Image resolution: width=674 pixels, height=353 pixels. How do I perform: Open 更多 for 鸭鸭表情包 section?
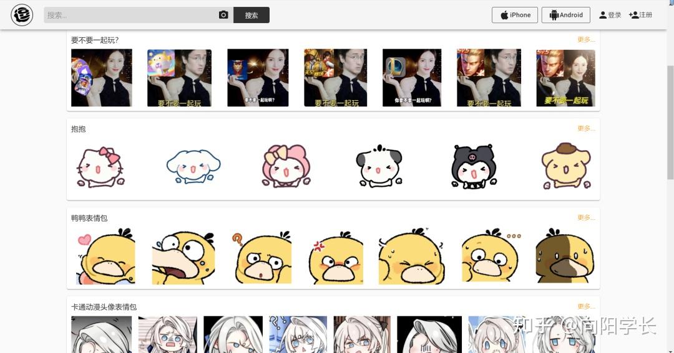point(586,217)
